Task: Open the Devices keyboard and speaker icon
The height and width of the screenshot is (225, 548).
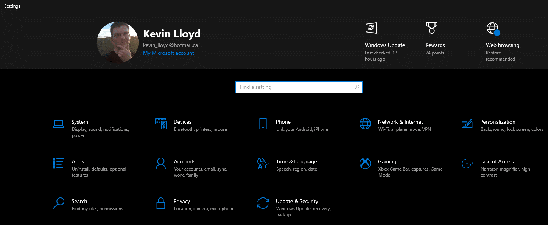Action: [161, 124]
